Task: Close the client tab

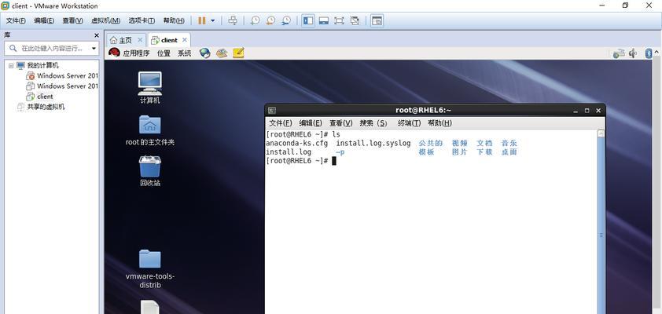Action: [185, 40]
